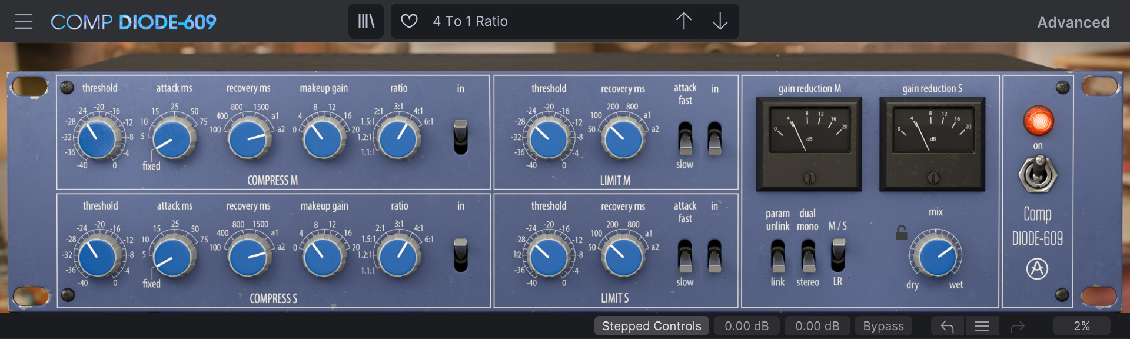Click the dry/wet mix knob
This screenshot has width=1130, height=339.
pyautogui.click(x=936, y=257)
